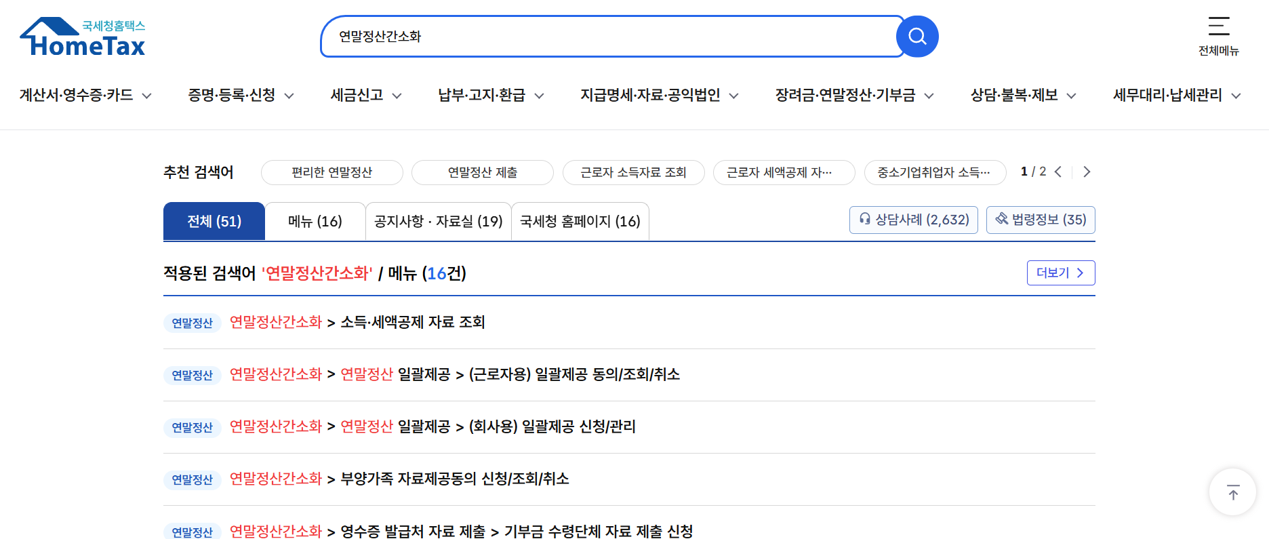The height and width of the screenshot is (539, 1269).
Task: Select recommended keyword 편리한 연말정산
Action: [332, 172]
